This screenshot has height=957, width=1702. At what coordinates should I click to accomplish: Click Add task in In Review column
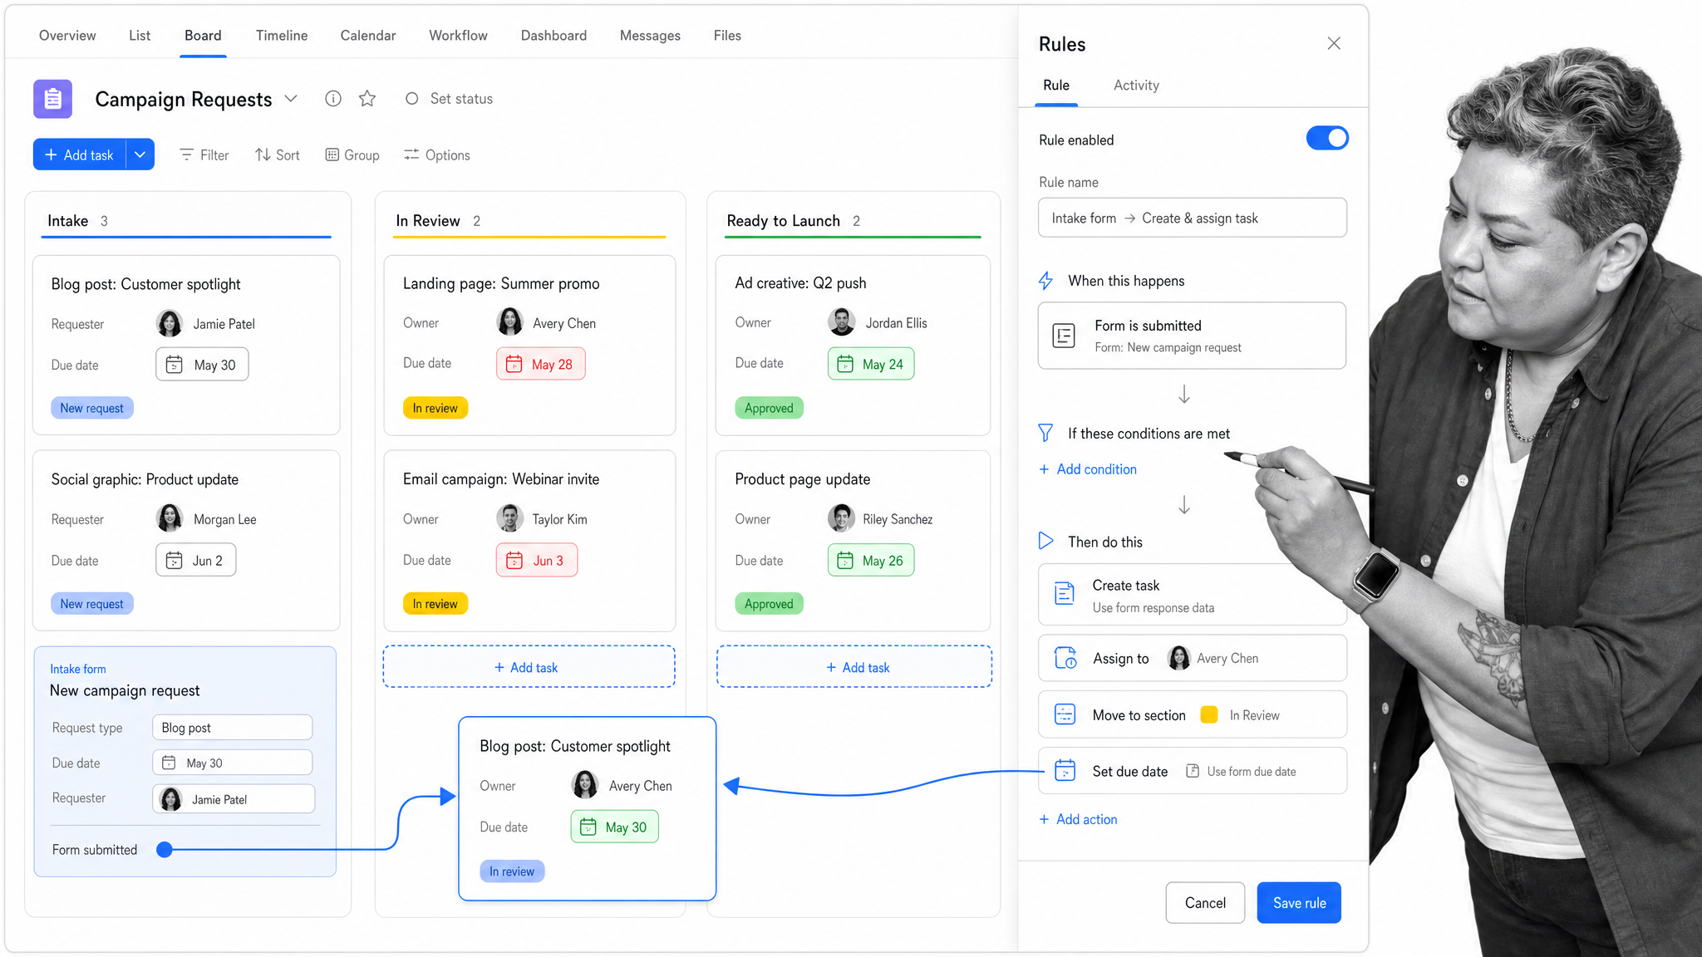pos(529,667)
